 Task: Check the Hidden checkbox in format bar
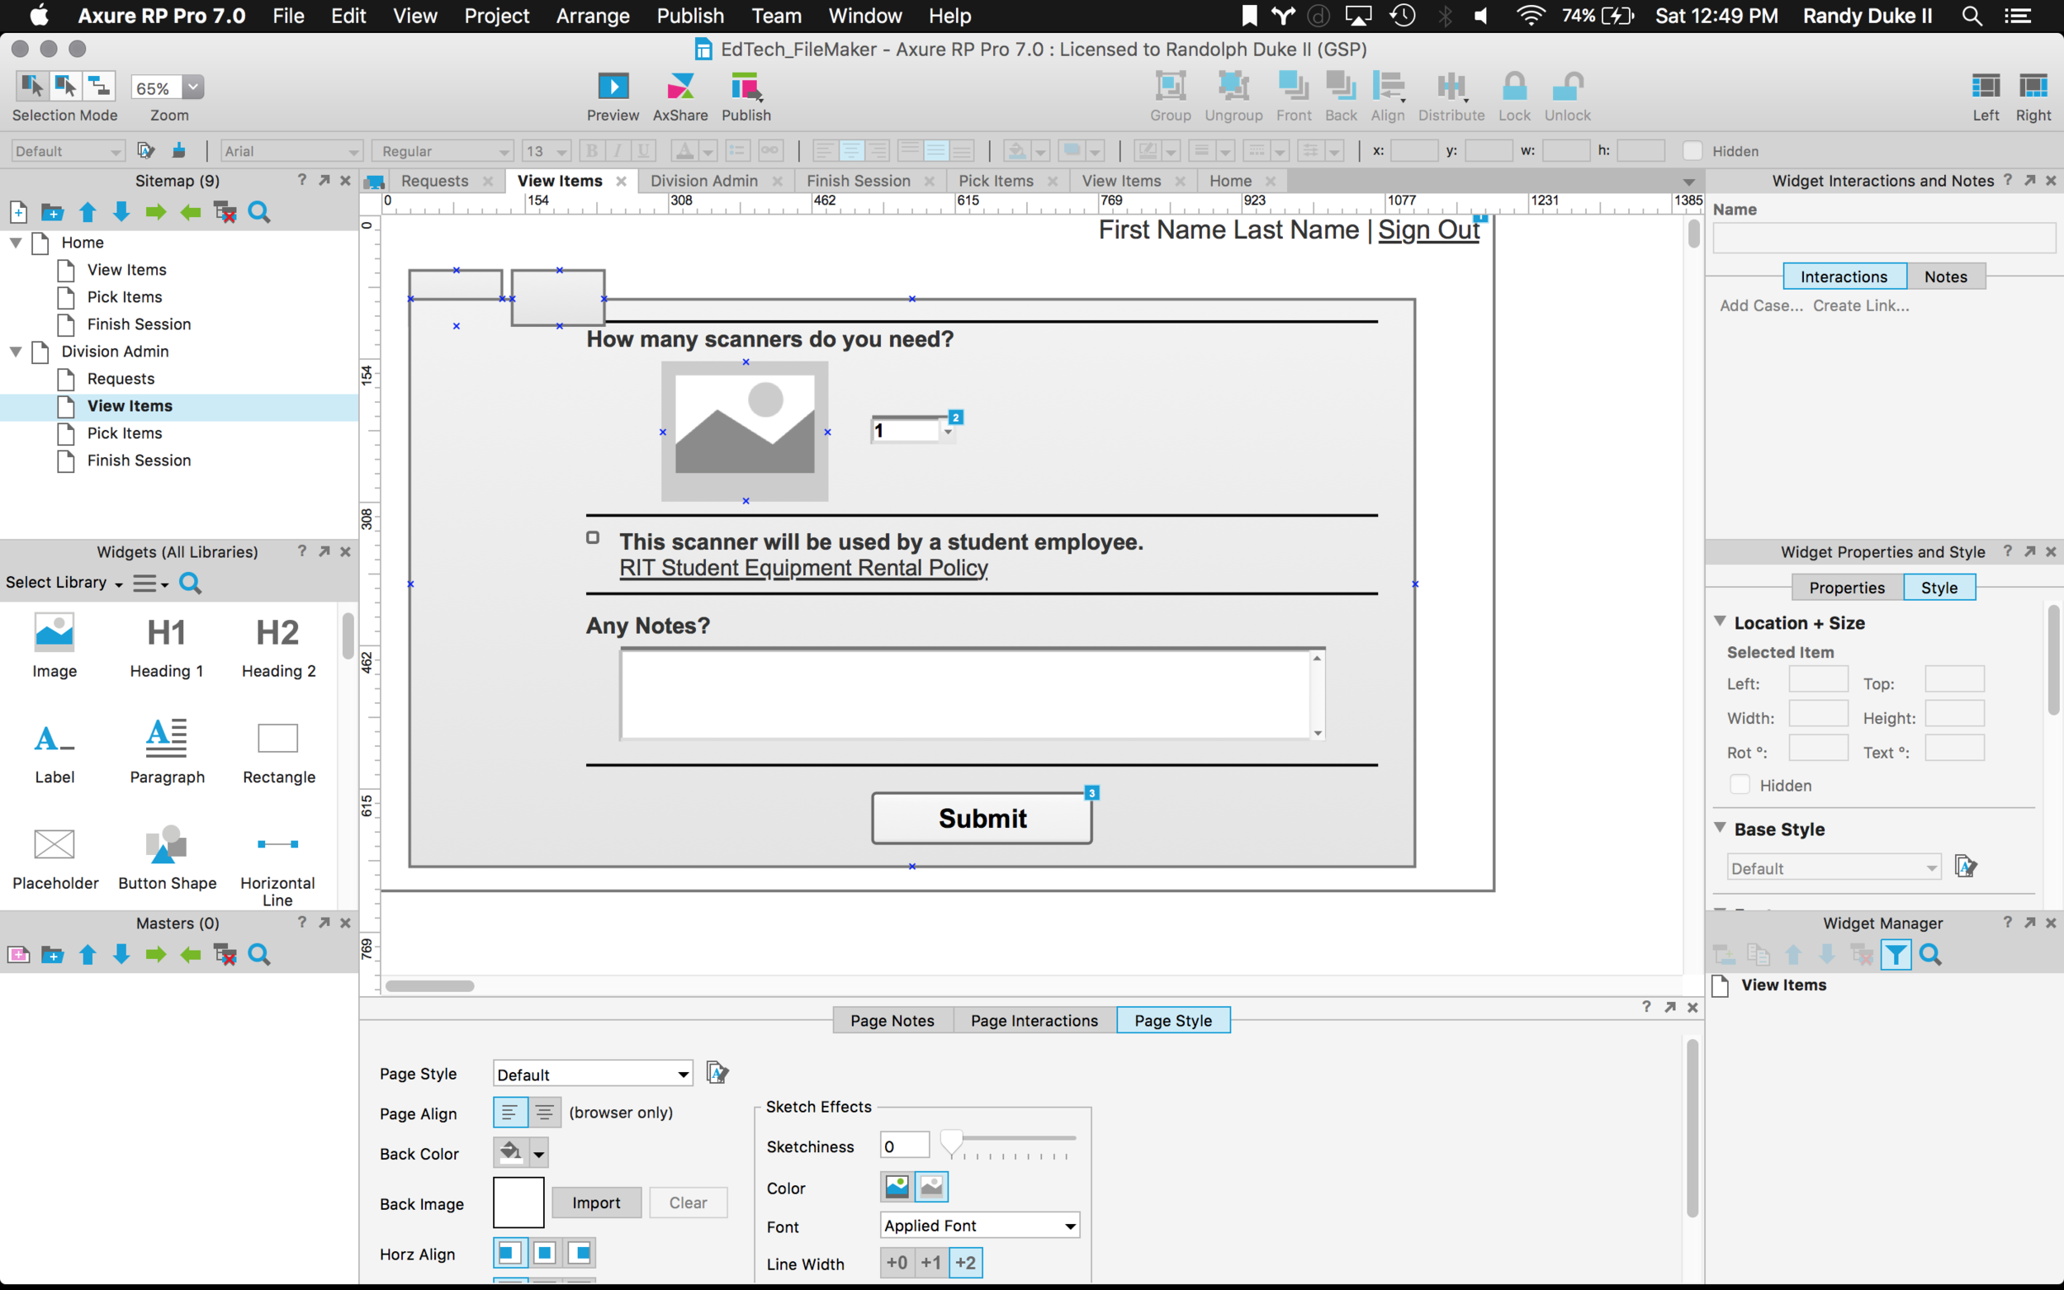1692,151
